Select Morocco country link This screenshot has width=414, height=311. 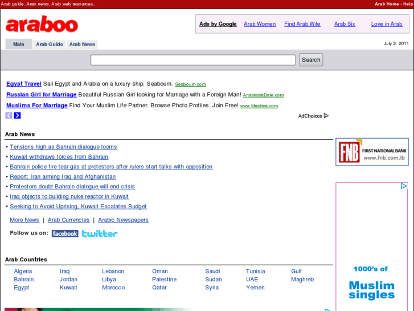coord(113,288)
